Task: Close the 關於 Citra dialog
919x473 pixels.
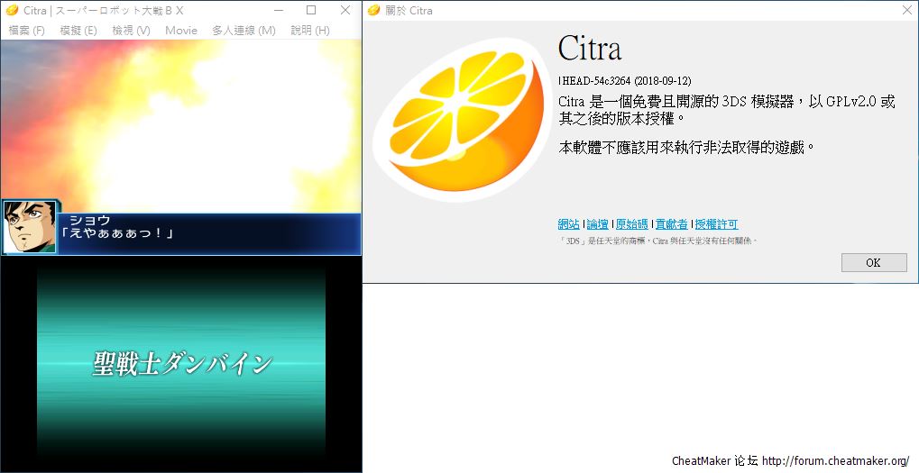Action: tap(905, 11)
